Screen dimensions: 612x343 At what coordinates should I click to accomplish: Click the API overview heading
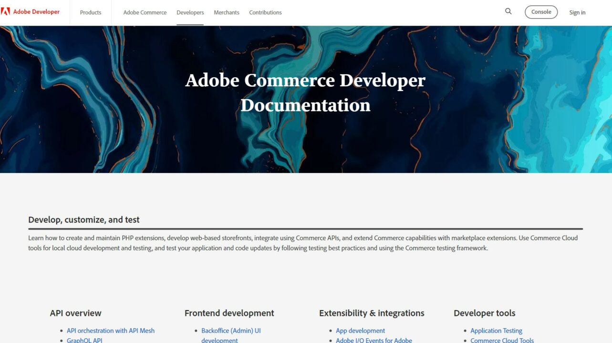[x=76, y=313]
